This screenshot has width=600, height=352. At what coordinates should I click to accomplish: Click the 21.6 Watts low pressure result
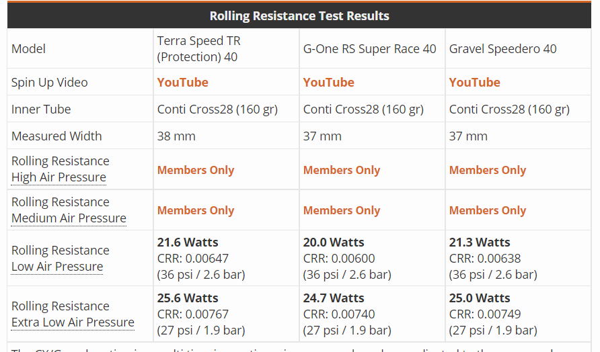click(188, 243)
